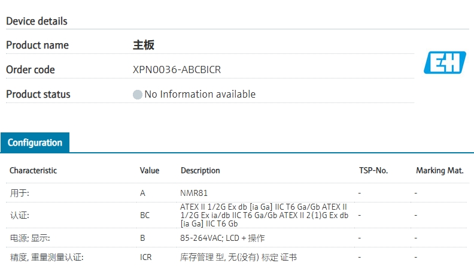This screenshot has height=272, width=474.
Task: Click the Device details heading
Action: pos(37,21)
